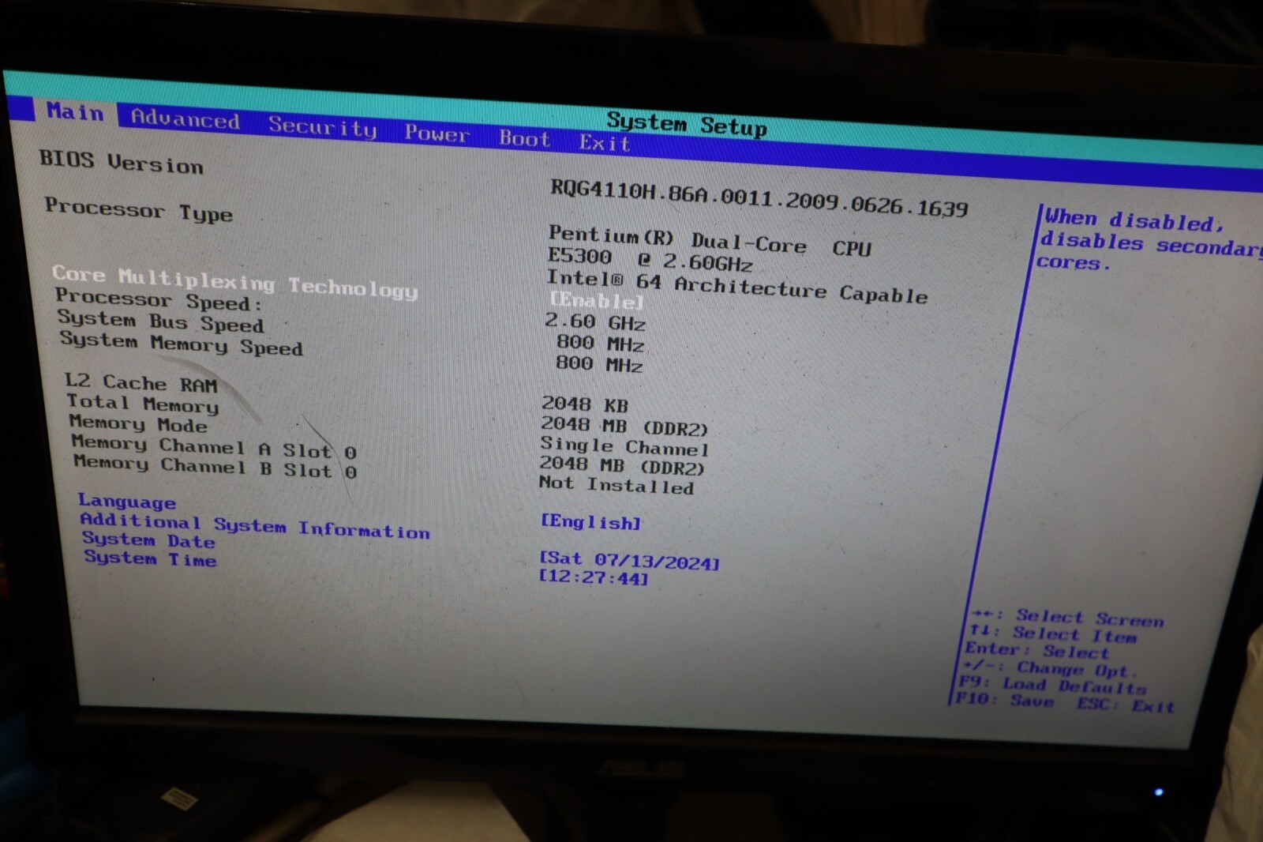
Task: Click the Select Item key hint
Action: [x=1053, y=634]
